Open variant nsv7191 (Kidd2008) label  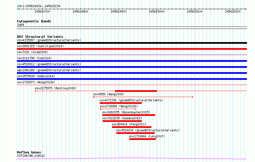click(x=33, y=52)
